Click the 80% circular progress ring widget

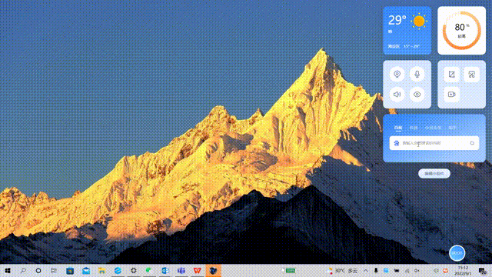point(461,31)
